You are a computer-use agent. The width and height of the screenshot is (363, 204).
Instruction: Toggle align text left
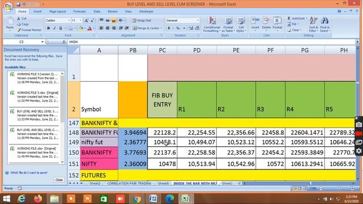point(102,28)
